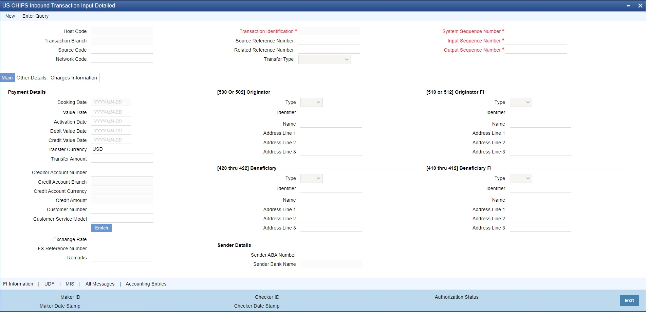Click the Exit button
The width and height of the screenshot is (647, 313).
pos(629,300)
